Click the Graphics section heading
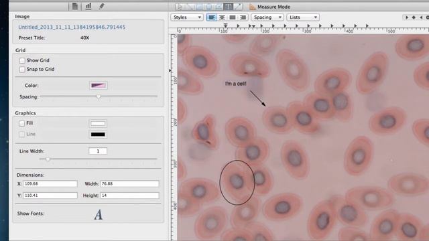Image resolution: width=429 pixels, height=241 pixels. 25,113
